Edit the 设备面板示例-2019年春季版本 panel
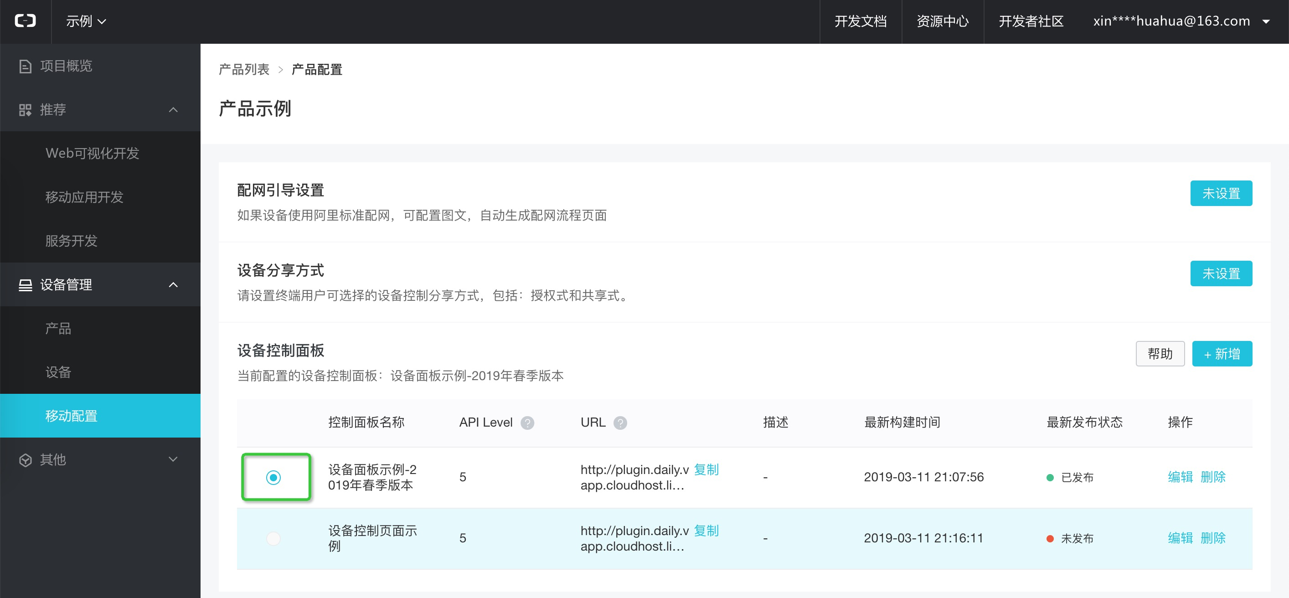The image size is (1289, 598). pos(1181,477)
